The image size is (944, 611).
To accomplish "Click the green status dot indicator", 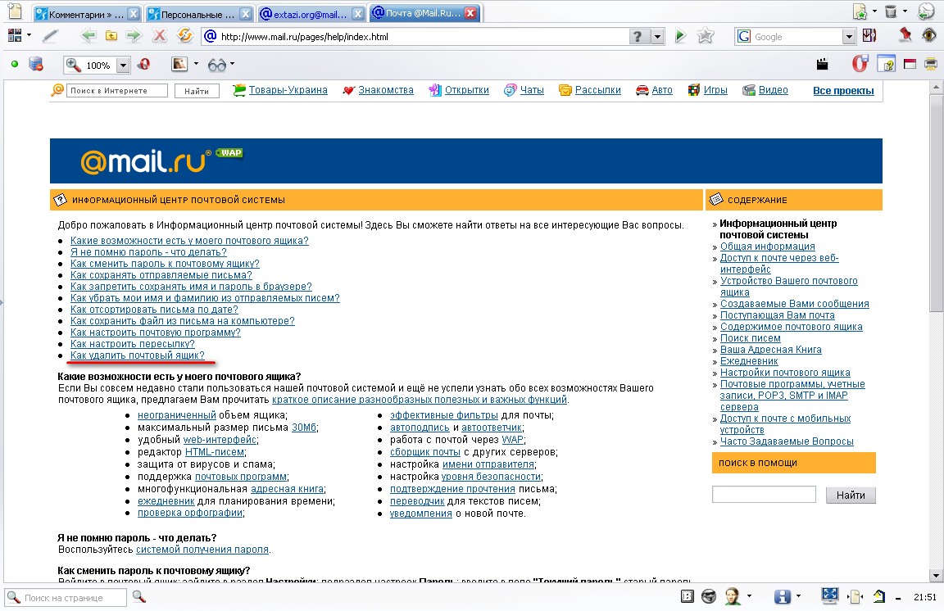I will (x=15, y=64).
